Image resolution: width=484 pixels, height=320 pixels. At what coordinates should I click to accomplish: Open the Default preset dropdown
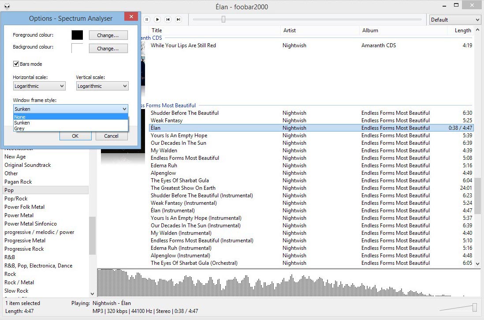pos(454,19)
